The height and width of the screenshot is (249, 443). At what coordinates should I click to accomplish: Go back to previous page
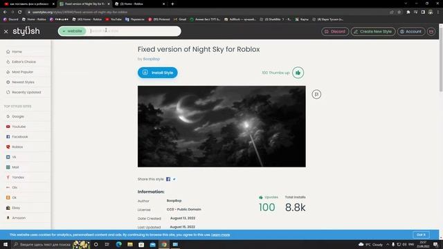(5, 12)
